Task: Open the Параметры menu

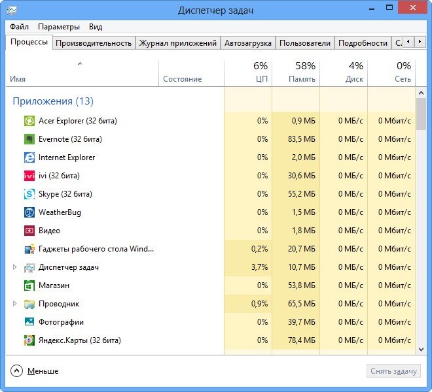Action: (59, 27)
